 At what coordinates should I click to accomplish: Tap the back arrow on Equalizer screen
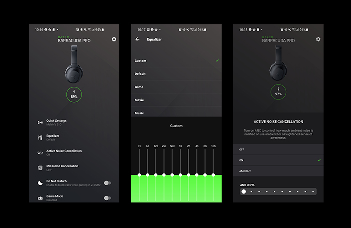tap(138, 39)
